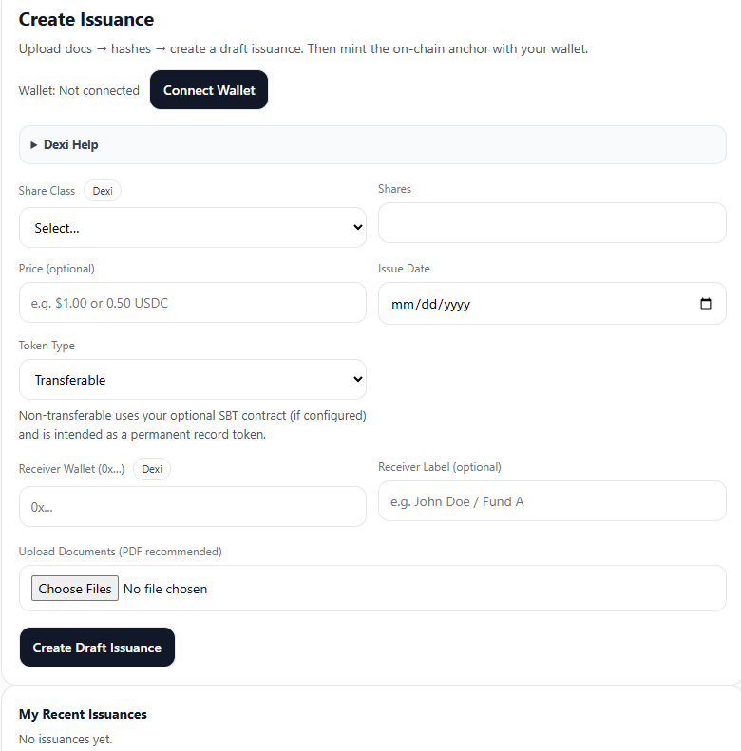Focus the Receiver Wallet address field
The width and height of the screenshot is (741, 751).
pyautogui.click(x=192, y=507)
